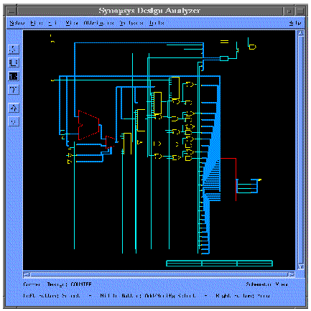Select the highlighted Schematic view button
The image size is (311, 311).
14,76
